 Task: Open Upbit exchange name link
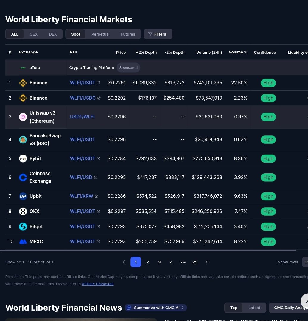35,196
